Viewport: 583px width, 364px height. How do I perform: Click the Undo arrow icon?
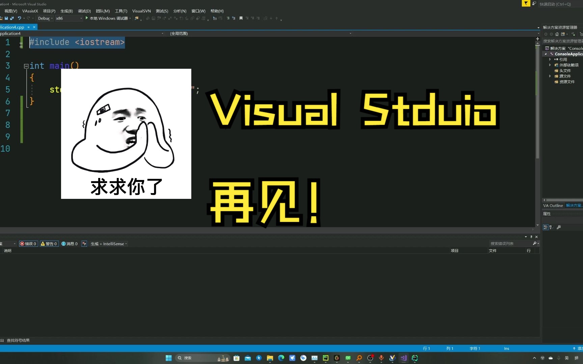19,18
